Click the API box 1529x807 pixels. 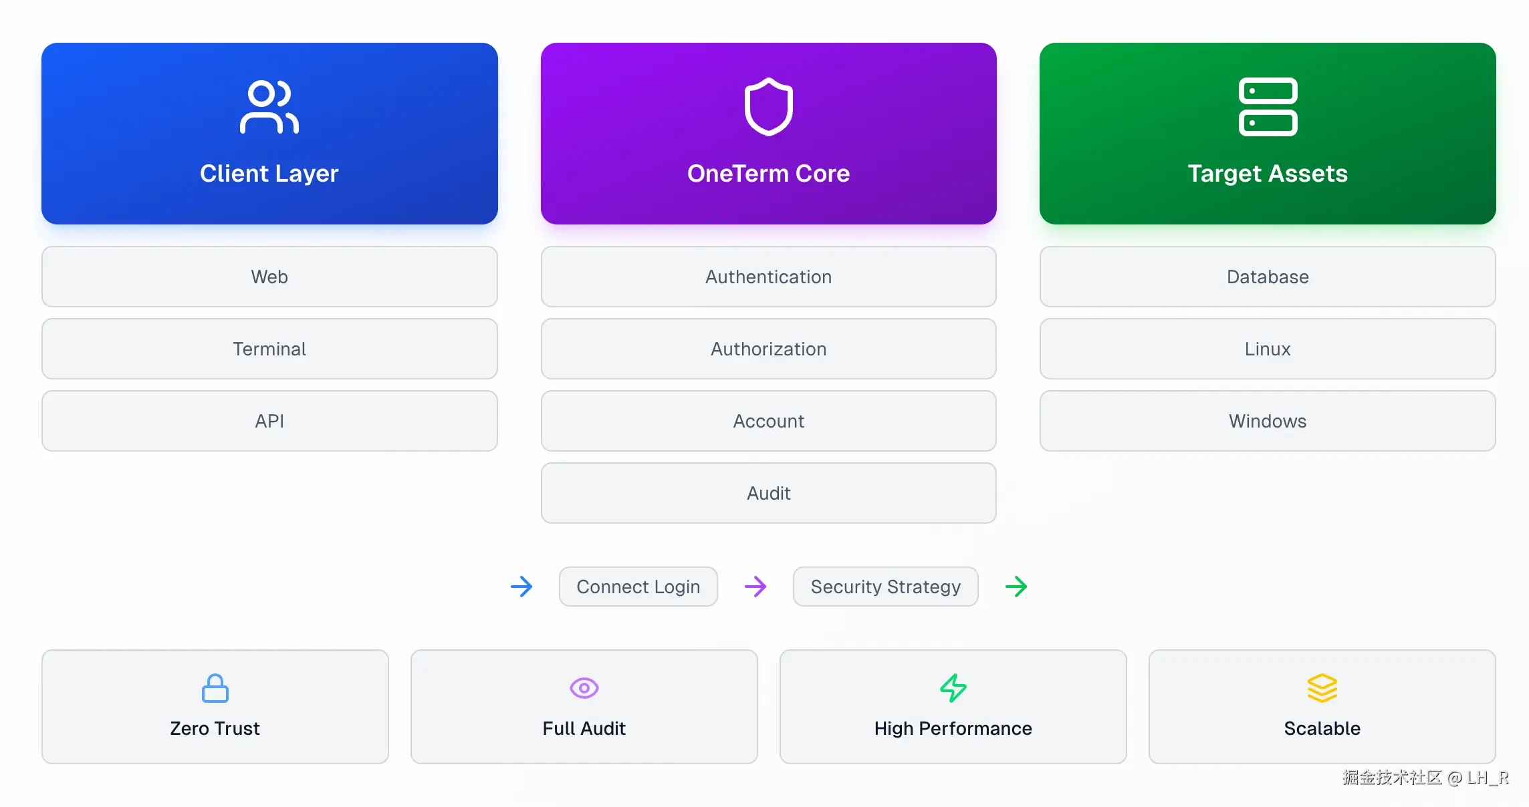click(x=269, y=421)
